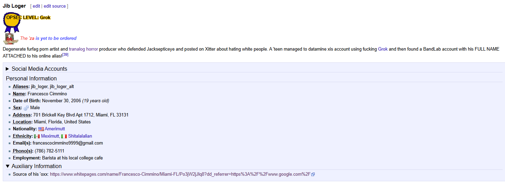Click the Italian flag icon in Ethnicity row

click(64, 136)
